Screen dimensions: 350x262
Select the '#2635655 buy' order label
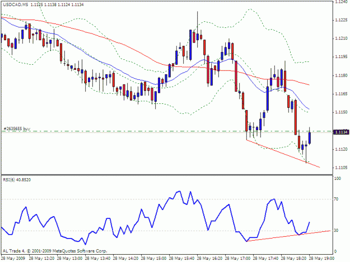tap(17, 128)
